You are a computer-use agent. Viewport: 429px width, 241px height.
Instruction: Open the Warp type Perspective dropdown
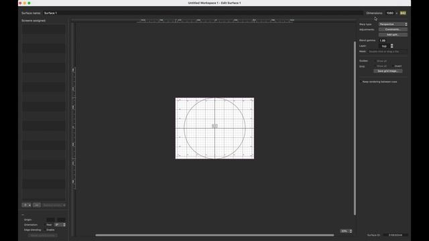click(x=393, y=24)
